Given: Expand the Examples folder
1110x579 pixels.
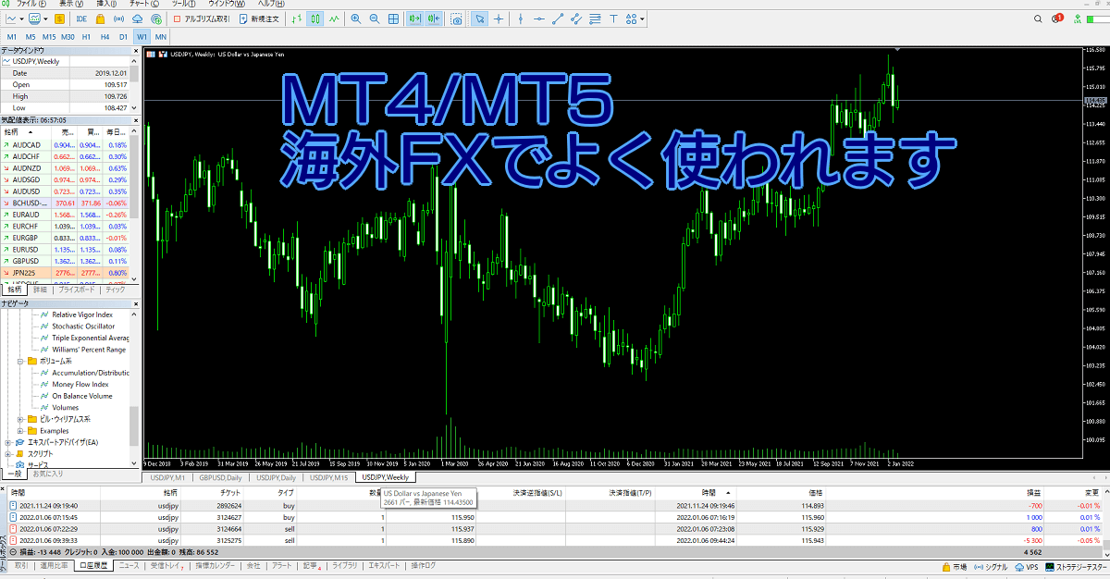Looking at the screenshot, I should tap(20, 431).
